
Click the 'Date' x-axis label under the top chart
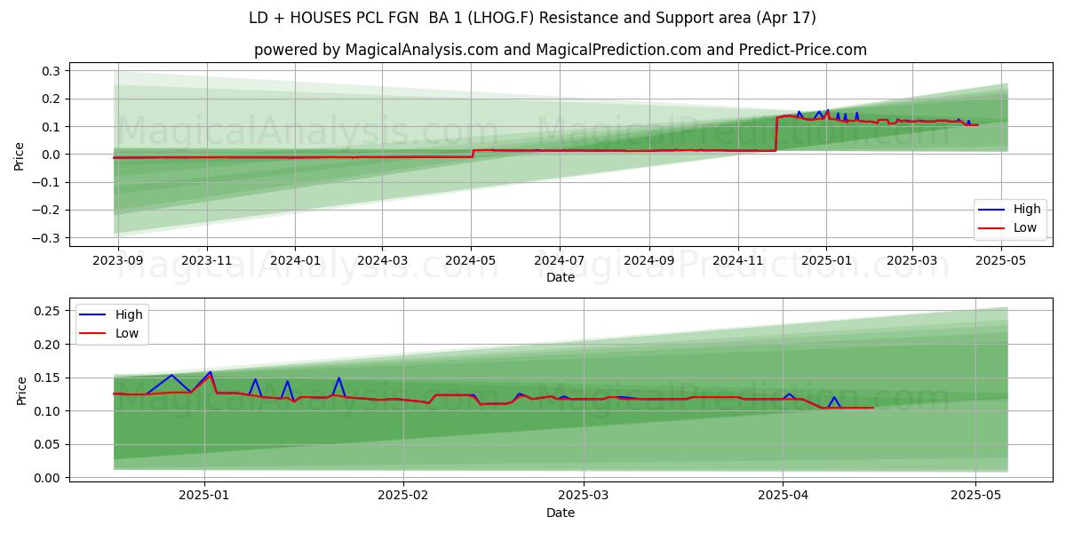click(x=561, y=277)
